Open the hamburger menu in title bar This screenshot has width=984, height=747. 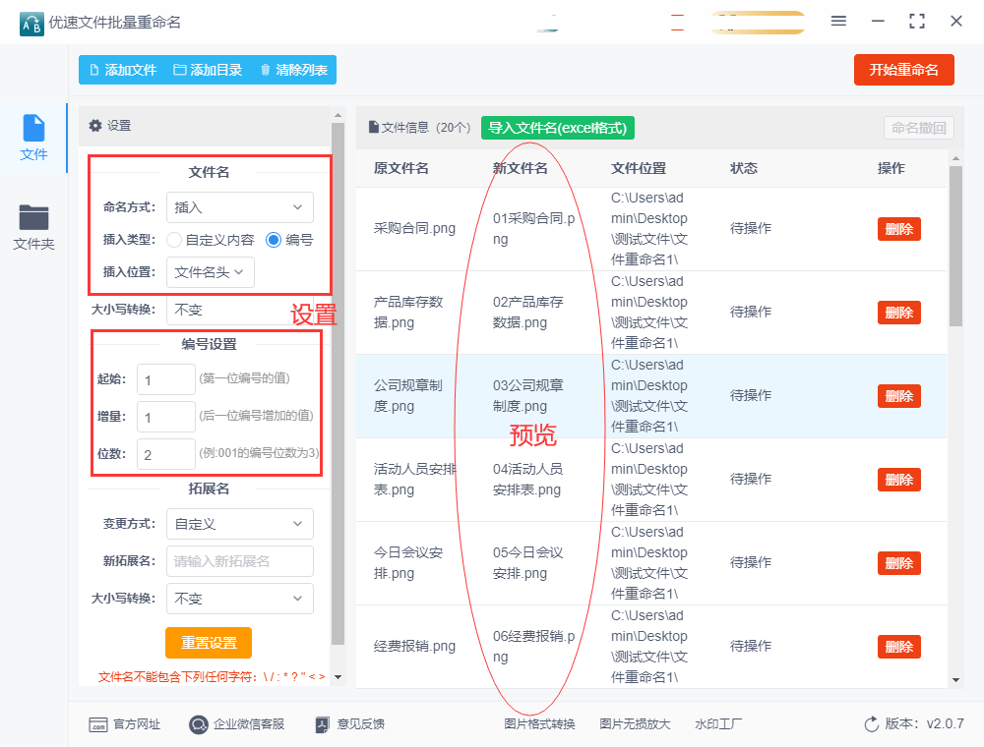pos(838,22)
